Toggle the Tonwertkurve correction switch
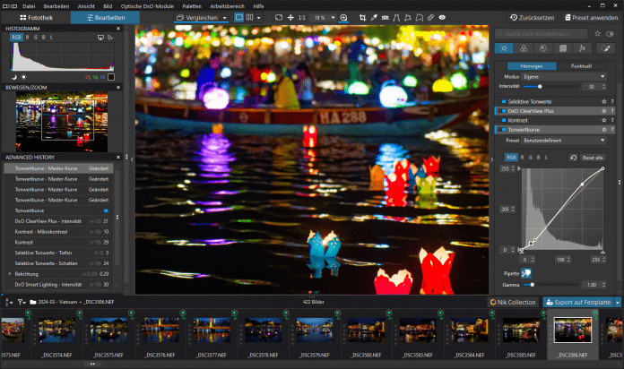 coord(504,130)
